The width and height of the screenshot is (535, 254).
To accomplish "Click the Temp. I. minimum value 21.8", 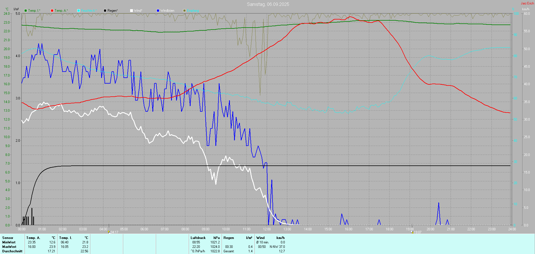I will coord(85,242).
